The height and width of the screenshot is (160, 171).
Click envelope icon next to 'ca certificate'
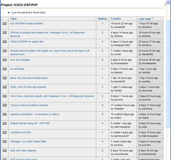tap(4, 69)
